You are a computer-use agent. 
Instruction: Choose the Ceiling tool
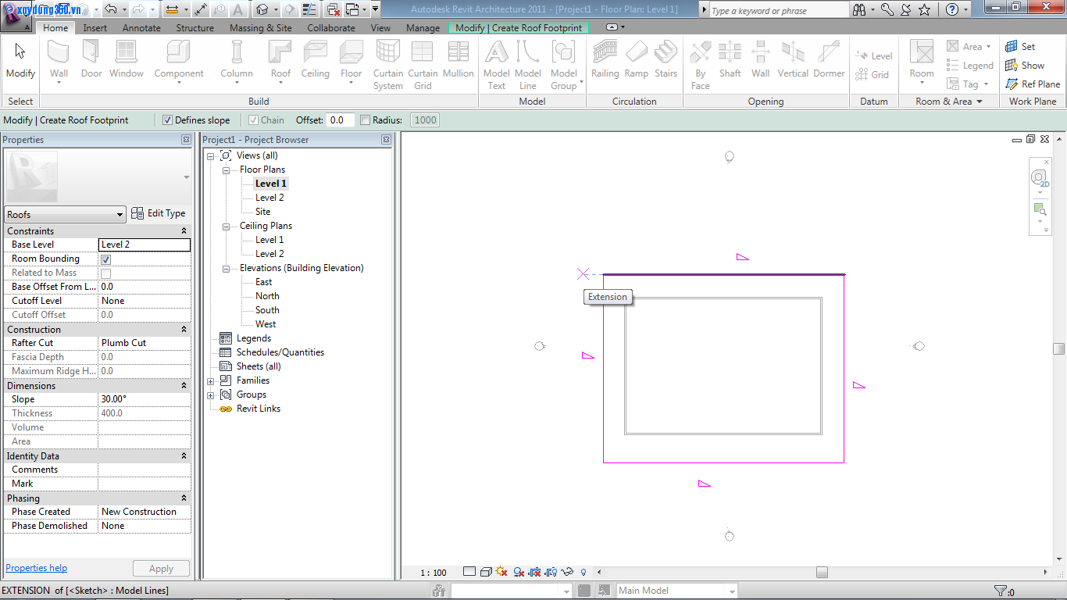(x=316, y=59)
